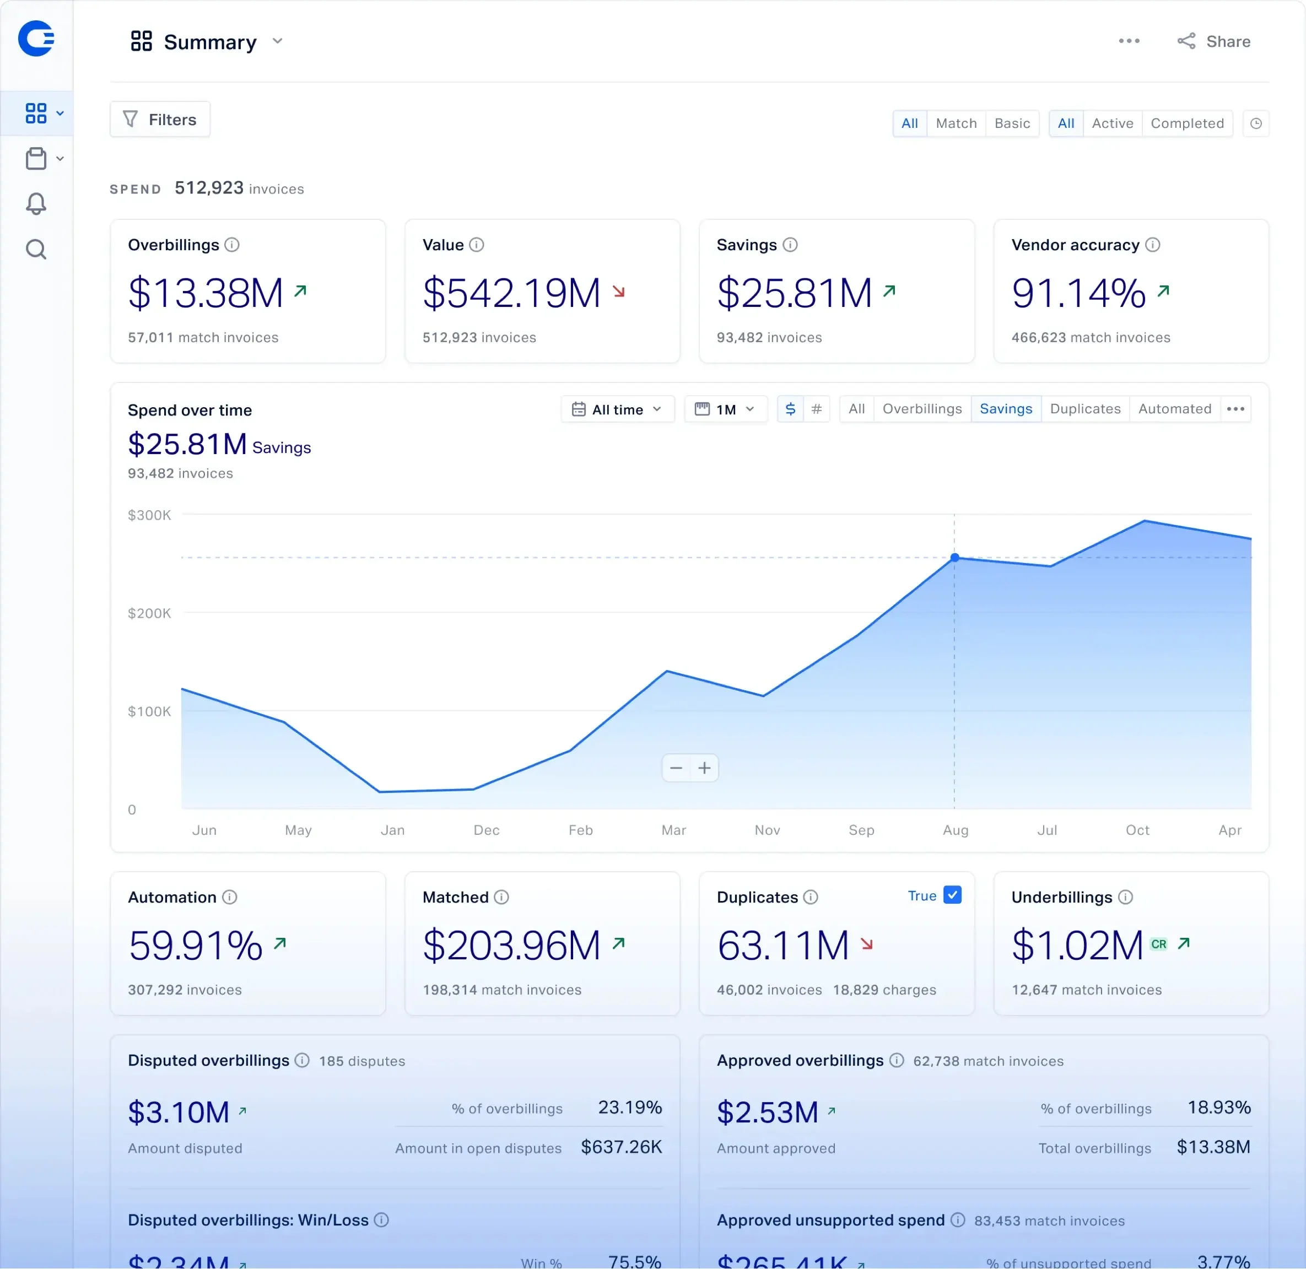Switch chart to the Overbillings tab
1306x1269 pixels.
point(922,408)
